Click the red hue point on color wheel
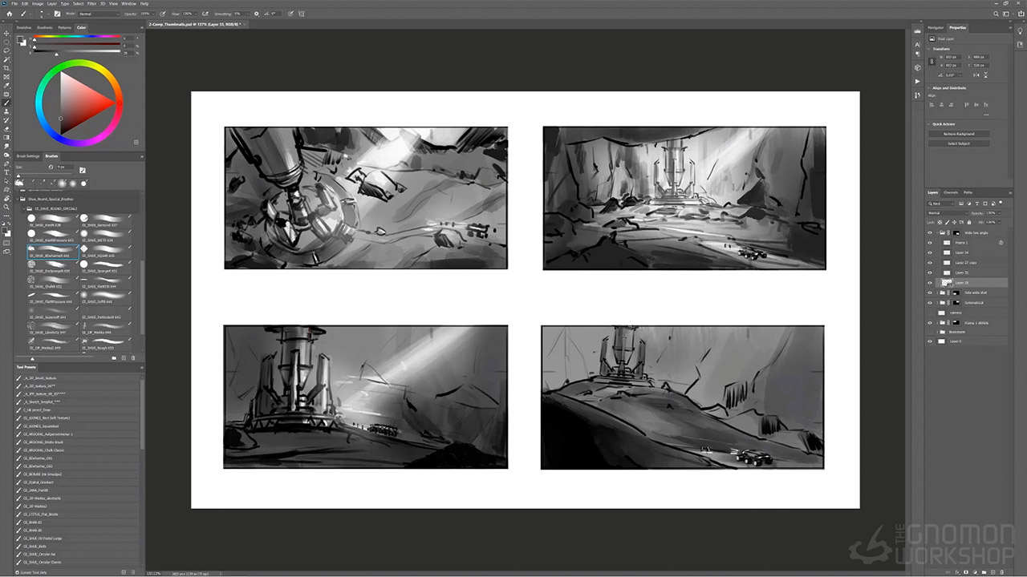Viewport: 1027px width, 577px height. click(119, 102)
